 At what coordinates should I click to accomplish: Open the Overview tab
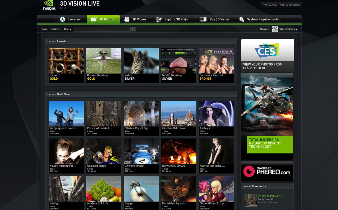(71, 19)
